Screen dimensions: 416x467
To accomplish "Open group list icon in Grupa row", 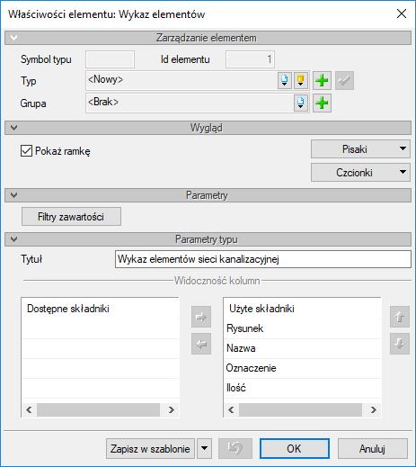I will 301,103.
